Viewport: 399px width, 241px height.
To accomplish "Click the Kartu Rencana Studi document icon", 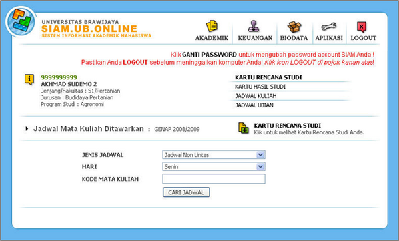I will pos(244,128).
